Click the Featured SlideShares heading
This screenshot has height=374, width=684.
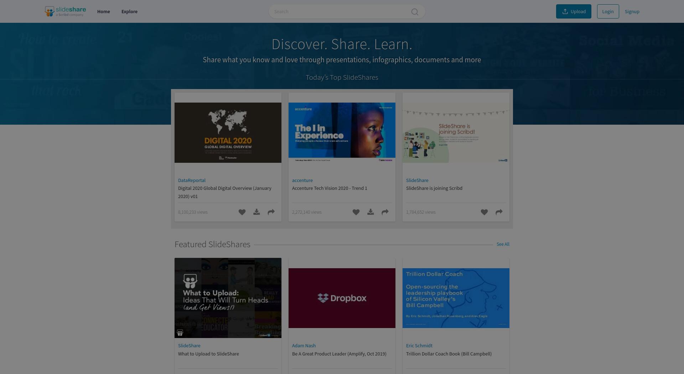(x=212, y=244)
